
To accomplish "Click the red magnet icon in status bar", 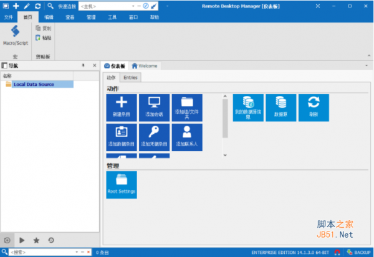I will pyautogui.click(x=337, y=252).
